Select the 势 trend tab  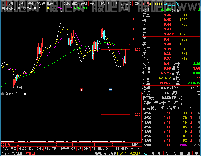point(167,153)
